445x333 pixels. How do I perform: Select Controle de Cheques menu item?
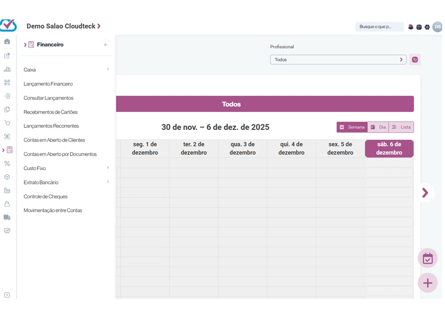[45, 197]
